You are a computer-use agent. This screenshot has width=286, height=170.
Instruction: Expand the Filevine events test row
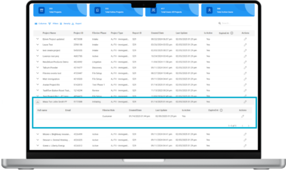[x=38, y=73]
